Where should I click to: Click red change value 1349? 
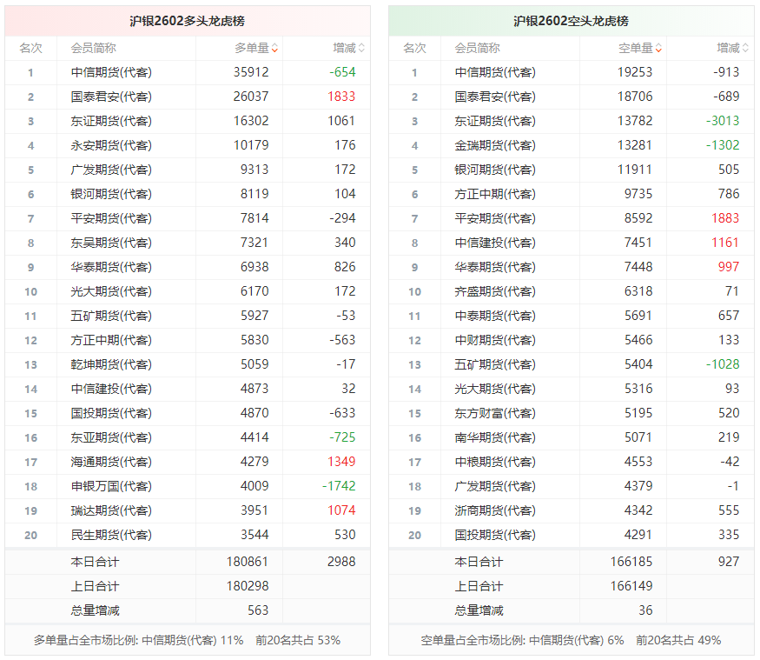(x=341, y=462)
